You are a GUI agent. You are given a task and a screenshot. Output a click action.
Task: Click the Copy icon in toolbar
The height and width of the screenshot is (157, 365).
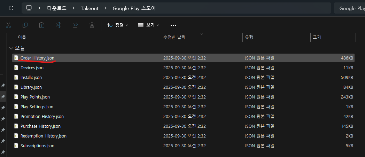pyautogui.click(x=25, y=25)
